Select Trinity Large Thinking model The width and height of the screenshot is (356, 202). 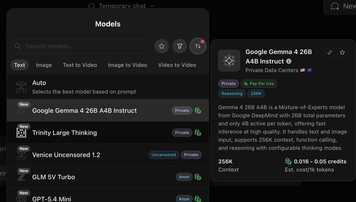[x=108, y=133]
